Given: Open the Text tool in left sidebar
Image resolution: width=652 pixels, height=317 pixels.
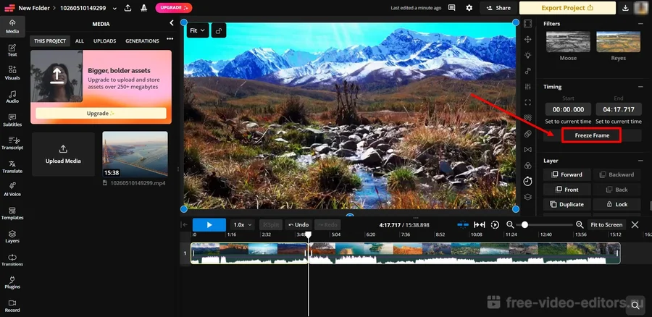Looking at the screenshot, I should 12,49.
